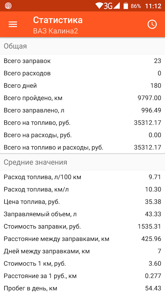165x293 pixels.
Task: Tap the Пробег в день, км row
Action: click(82, 288)
